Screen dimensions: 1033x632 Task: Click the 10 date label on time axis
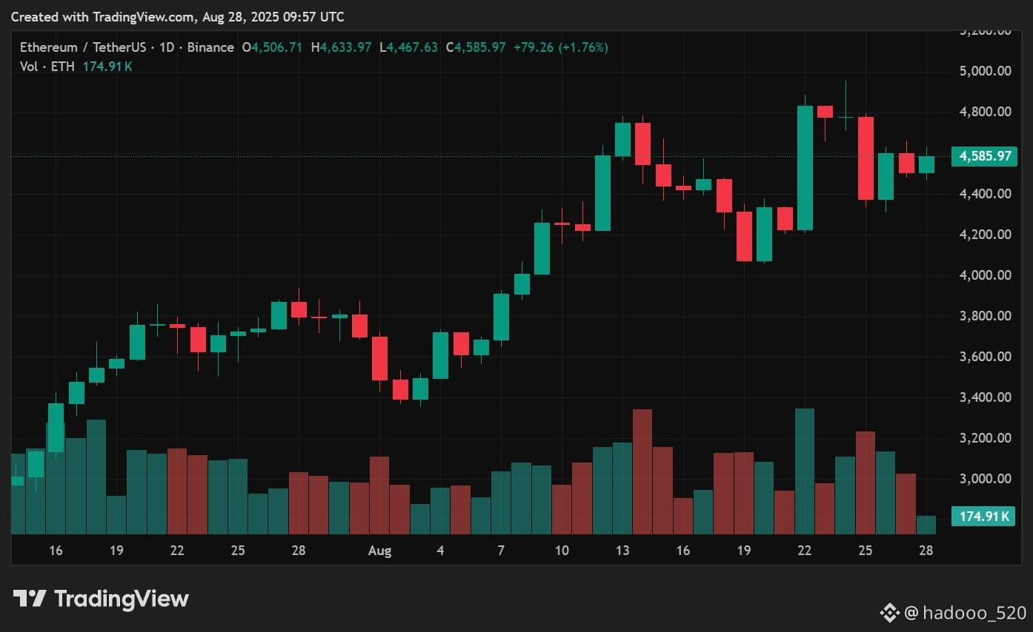(562, 551)
